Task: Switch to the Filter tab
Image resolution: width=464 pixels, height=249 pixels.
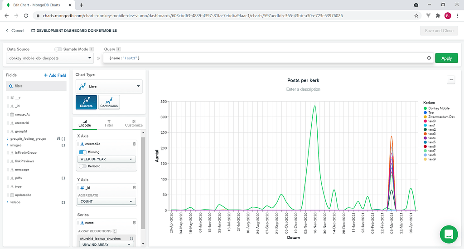Action: pyautogui.click(x=109, y=123)
